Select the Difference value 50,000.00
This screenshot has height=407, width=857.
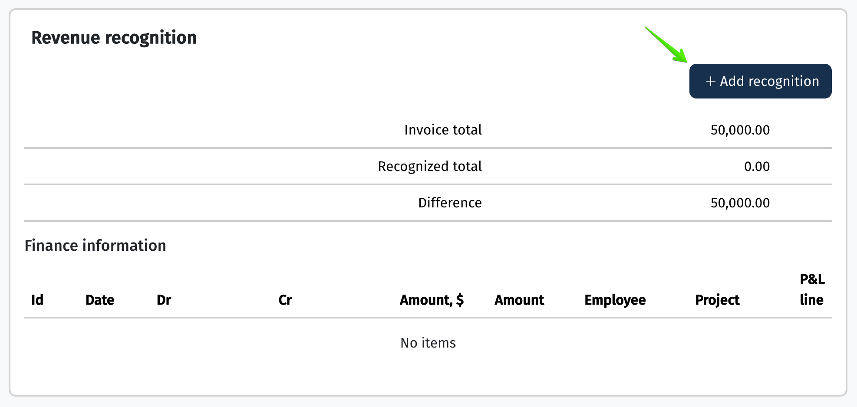coord(740,203)
